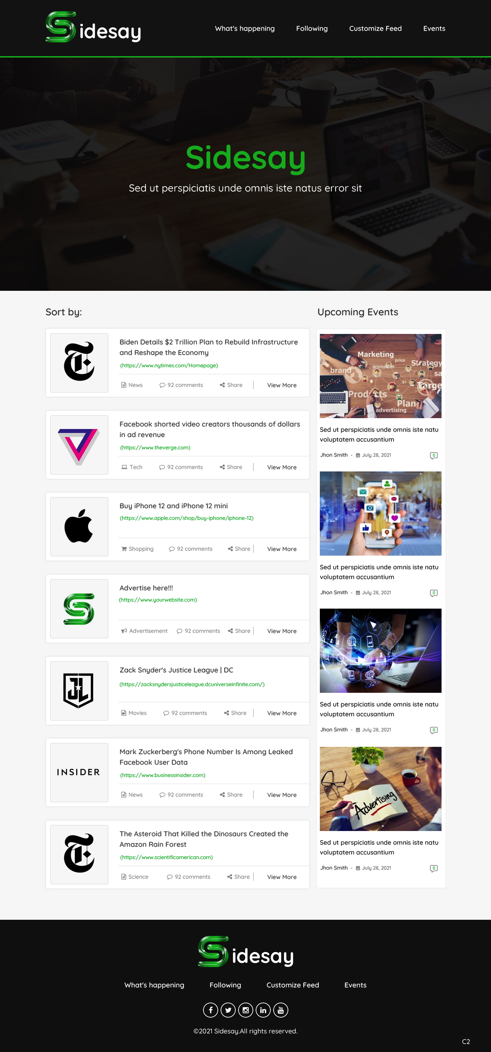Click the Justice League logo icon
This screenshot has width=491, height=1052.
pos(79,691)
